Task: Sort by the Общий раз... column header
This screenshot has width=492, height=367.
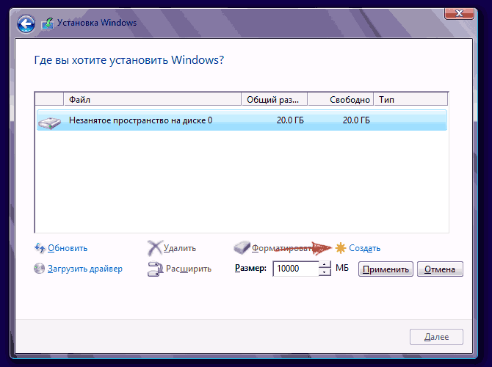Action: click(x=275, y=99)
